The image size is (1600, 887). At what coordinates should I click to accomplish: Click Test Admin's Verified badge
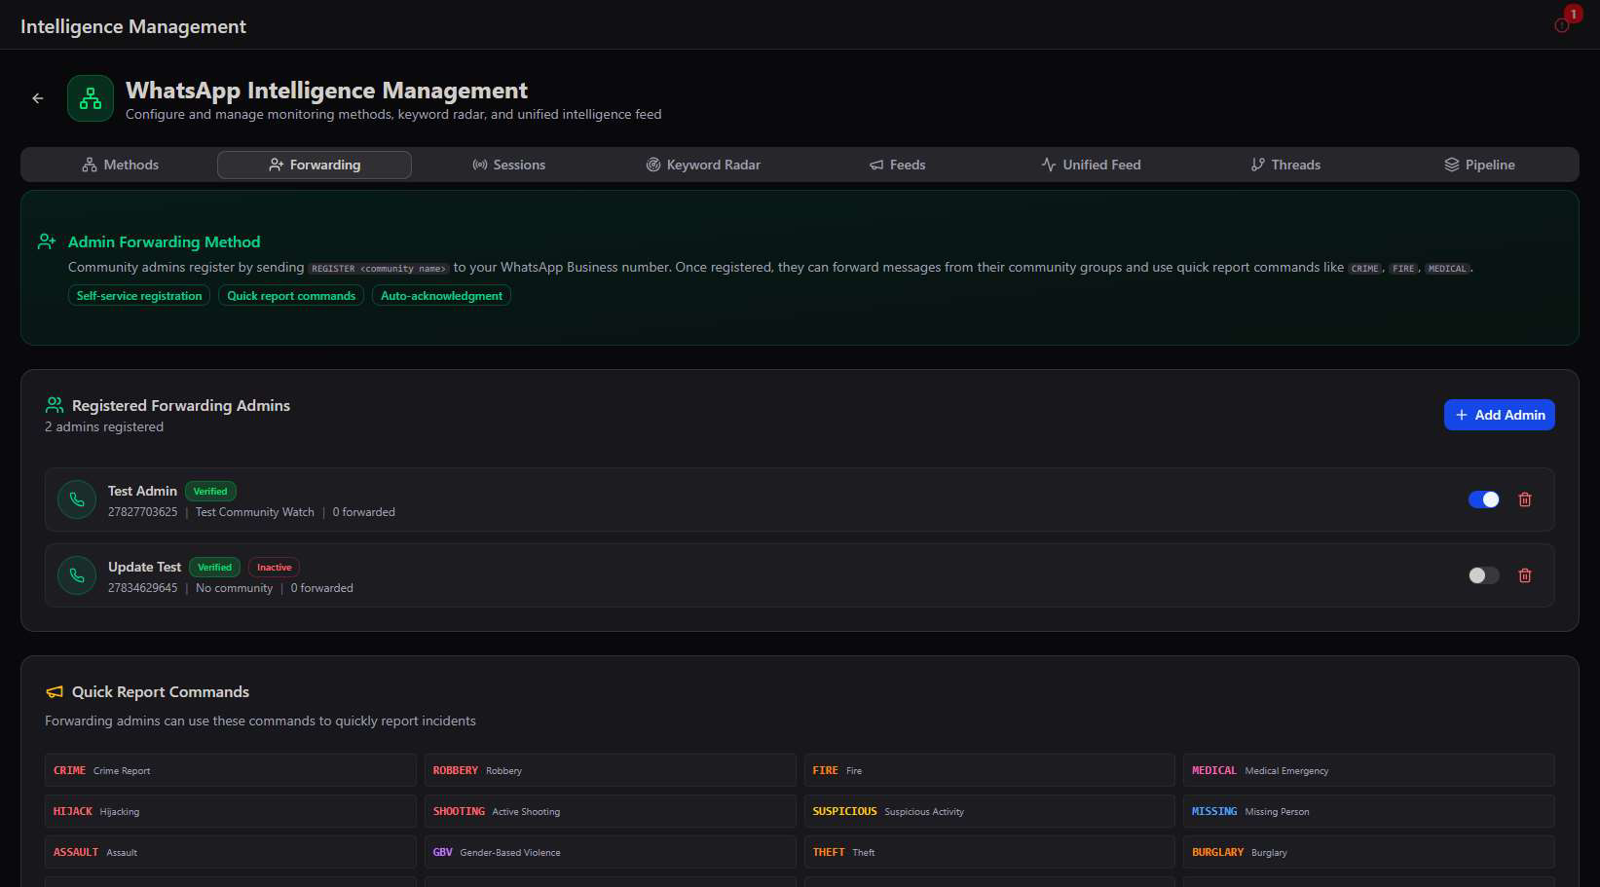(210, 492)
